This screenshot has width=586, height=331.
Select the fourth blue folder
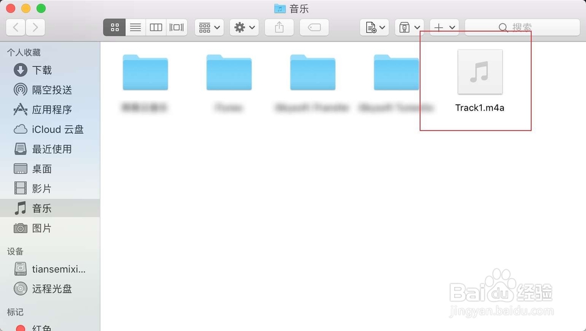click(396, 73)
